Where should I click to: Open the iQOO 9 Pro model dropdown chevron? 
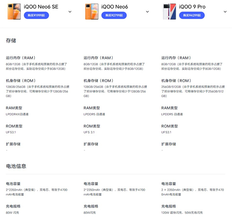click(x=225, y=12)
